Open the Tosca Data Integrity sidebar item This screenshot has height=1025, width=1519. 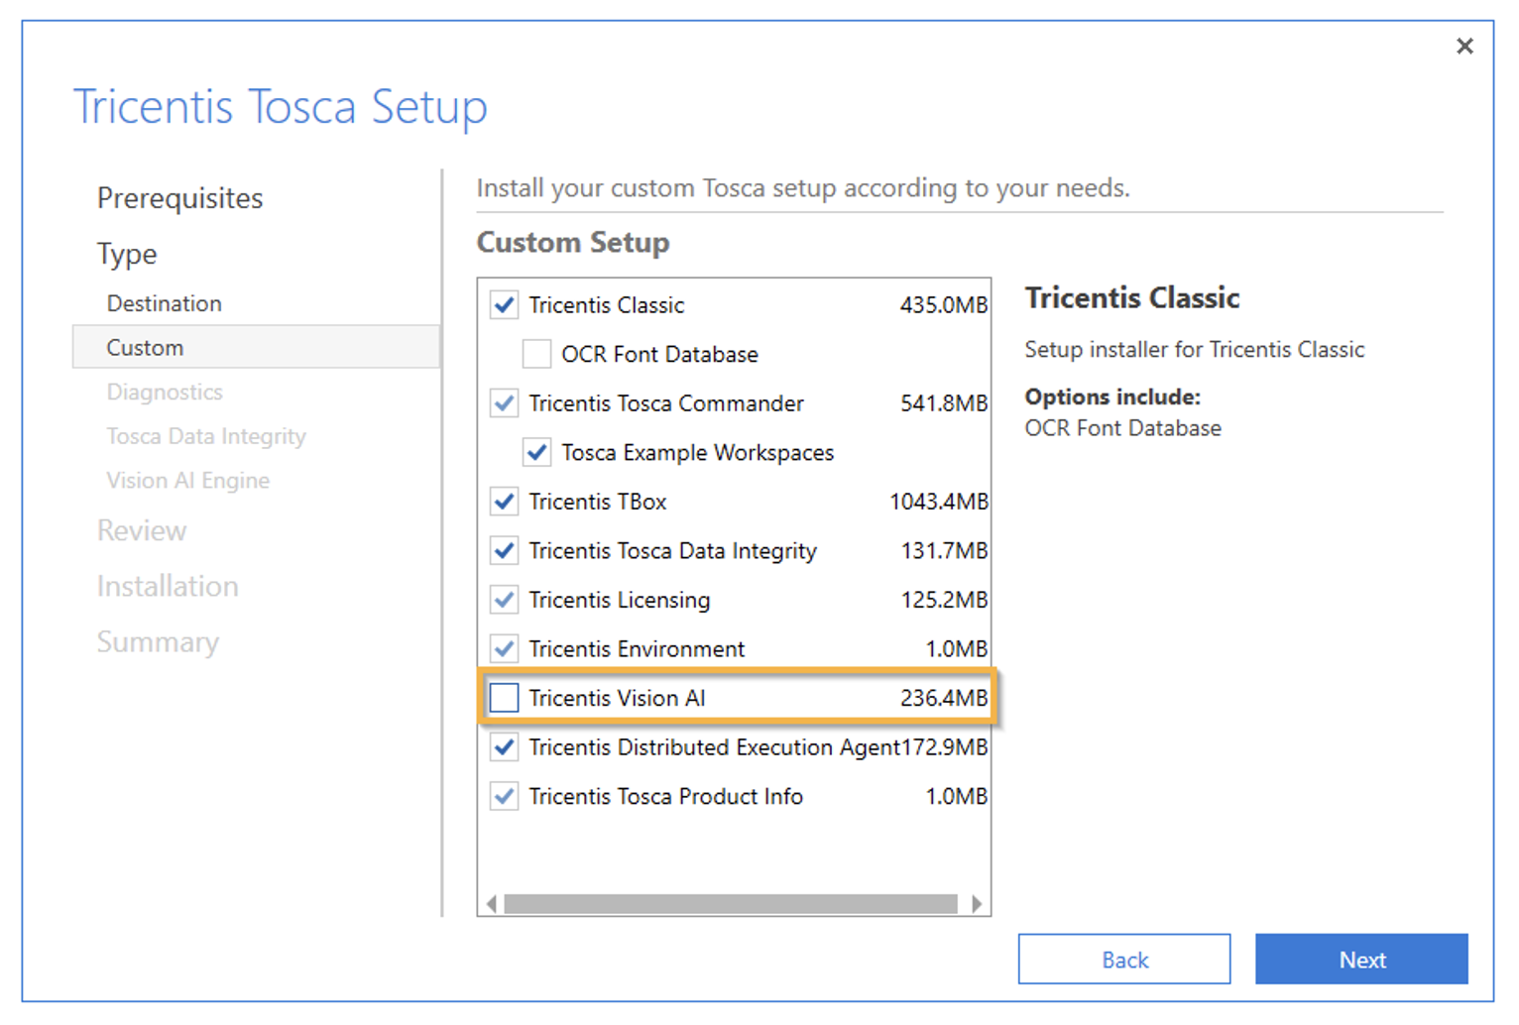point(206,436)
